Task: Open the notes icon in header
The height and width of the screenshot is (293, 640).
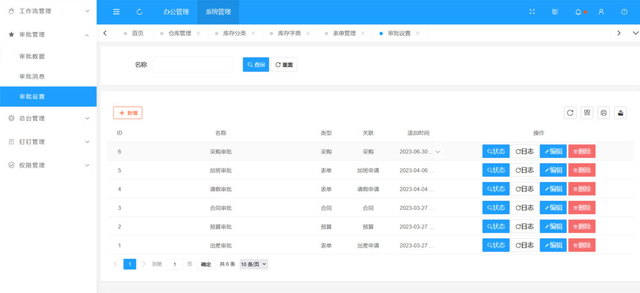Action: 555,12
